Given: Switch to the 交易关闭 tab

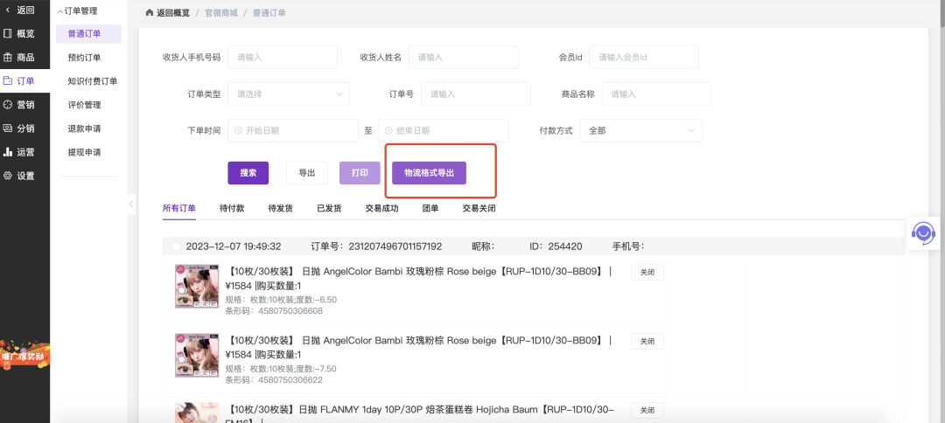Looking at the screenshot, I should pos(479,209).
